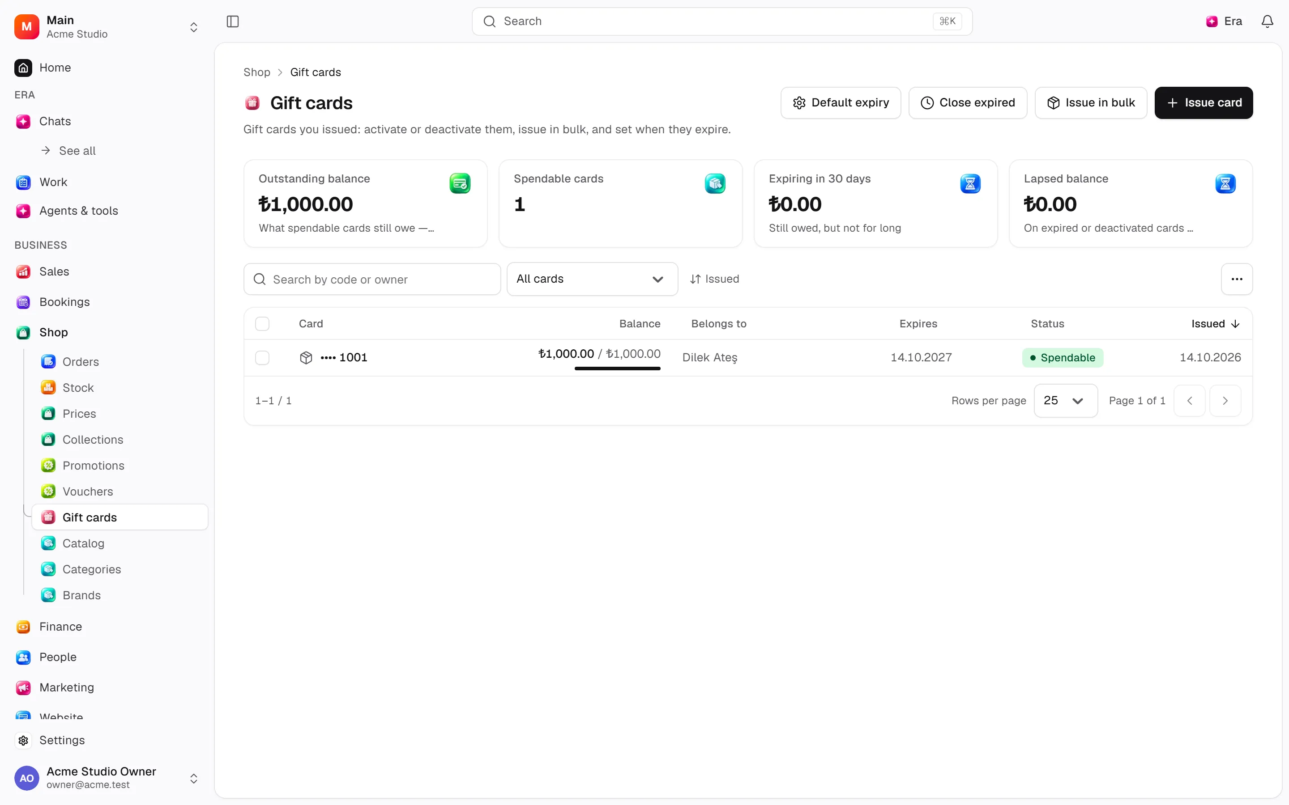The width and height of the screenshot is (1289, 805).
Task: Tick the select-all checkbox in table header
Action: (262, 324)
